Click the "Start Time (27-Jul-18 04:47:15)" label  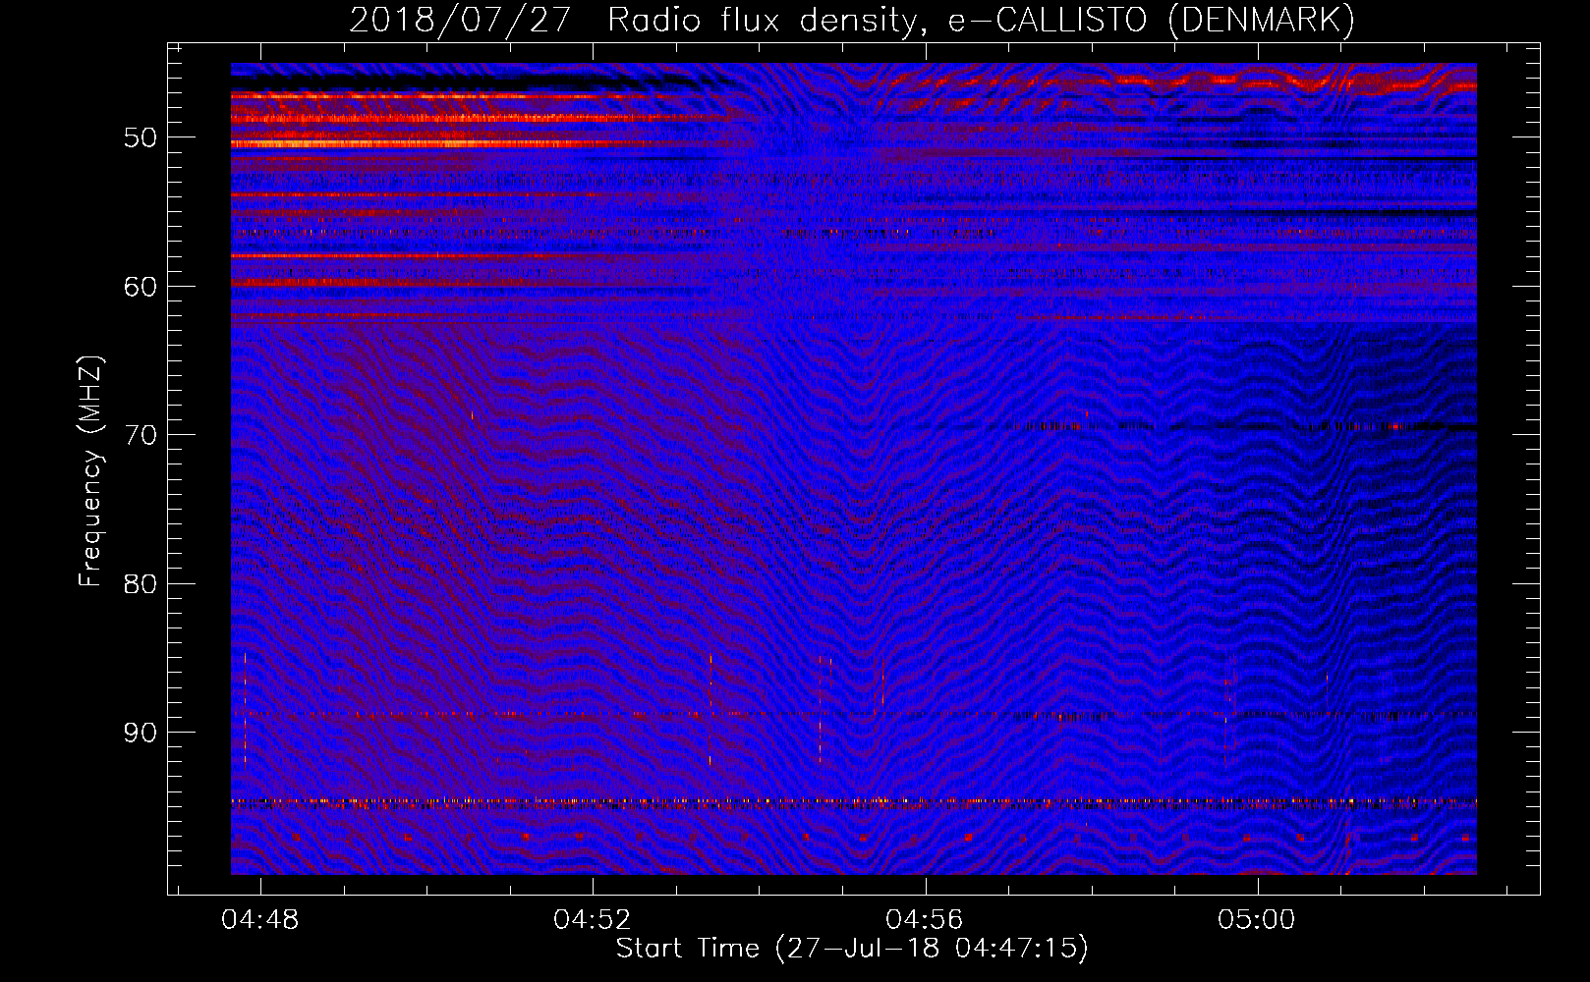click(x=852, y=949)
